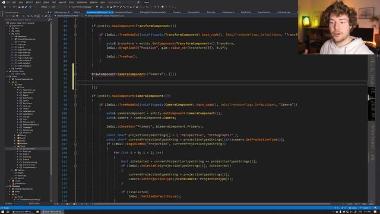This screenshot has height=214, width=380.
Task: Click the Visual Studio title bar search box
Action: coord(123,2)
